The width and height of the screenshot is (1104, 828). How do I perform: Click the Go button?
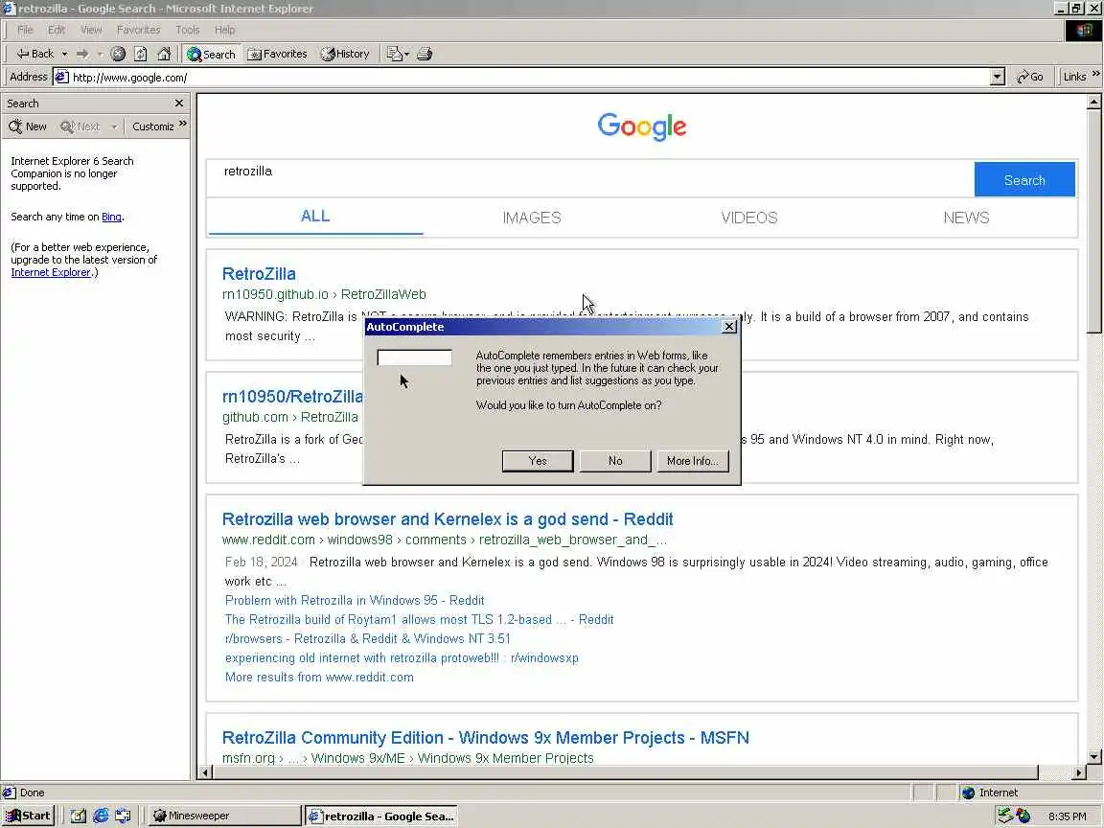1030,77
